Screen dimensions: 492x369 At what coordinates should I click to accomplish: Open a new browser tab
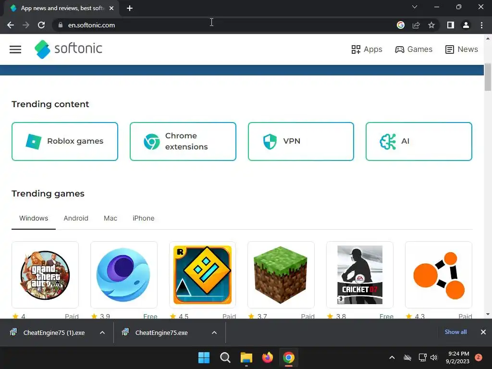point(130,8)
